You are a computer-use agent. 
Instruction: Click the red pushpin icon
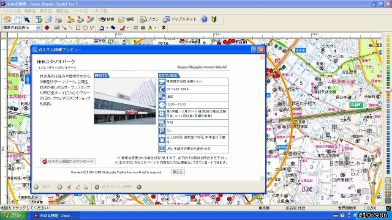point(164,28)
